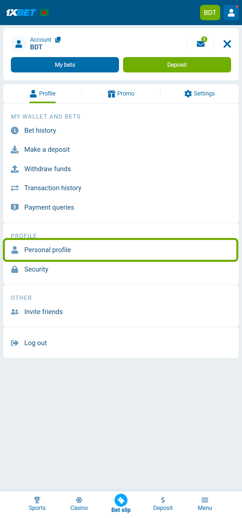The image size is (242, 518).
Task: Open the bottom Menu panel
Action: [x=204, y=503]
